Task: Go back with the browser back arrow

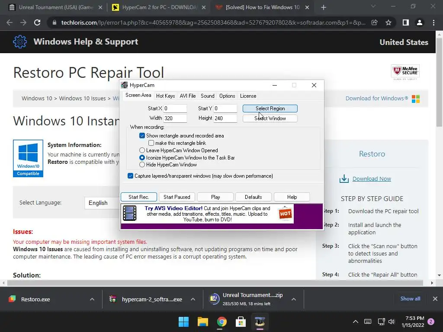Action: [10, 22]
